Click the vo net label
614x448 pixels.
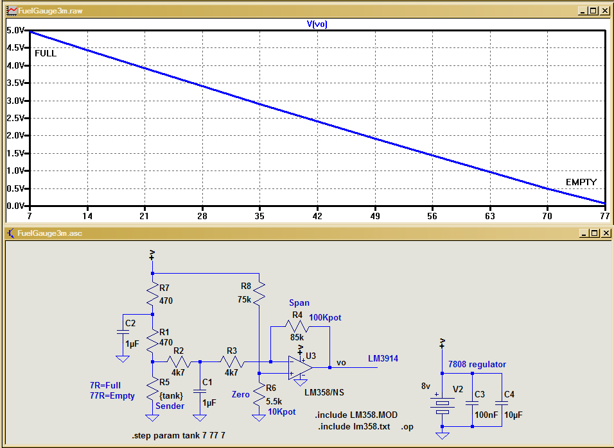coord(341,362)
